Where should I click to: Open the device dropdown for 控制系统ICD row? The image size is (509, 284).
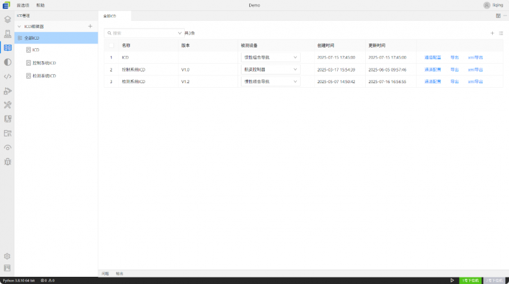[x=270, y=70]
